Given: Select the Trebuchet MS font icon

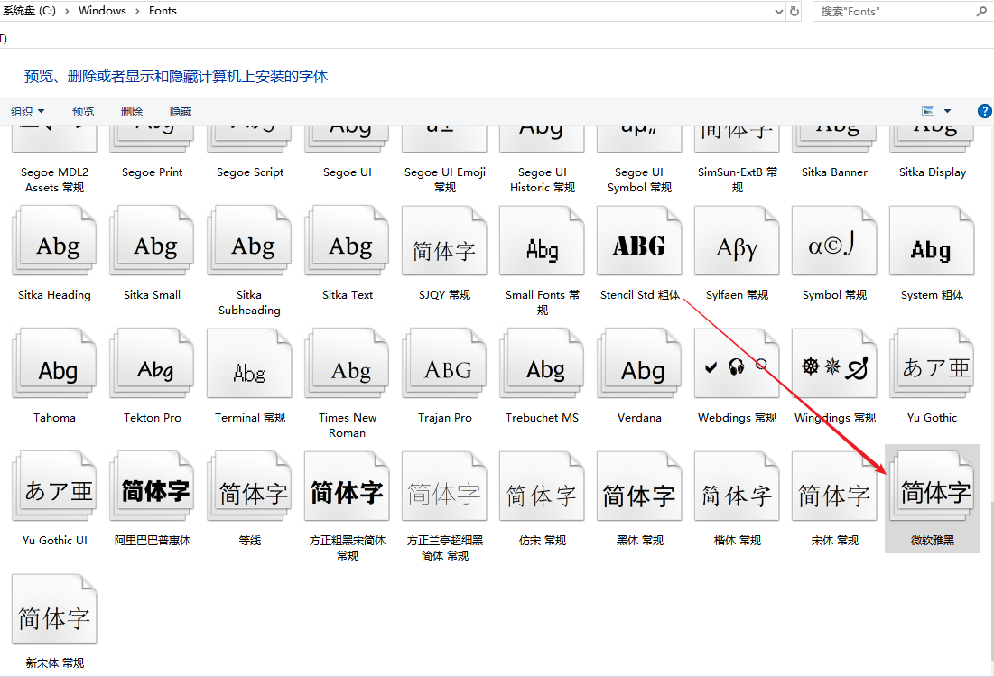Looking at the screenshot, I should pyautogui.click(x=542, y=364).
